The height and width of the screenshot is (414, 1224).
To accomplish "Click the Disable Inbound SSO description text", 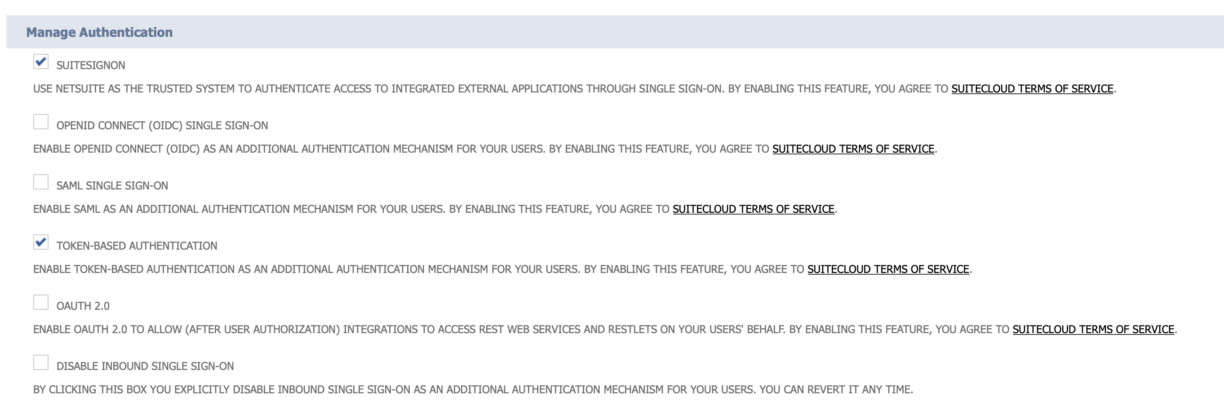I will (473, 390).
